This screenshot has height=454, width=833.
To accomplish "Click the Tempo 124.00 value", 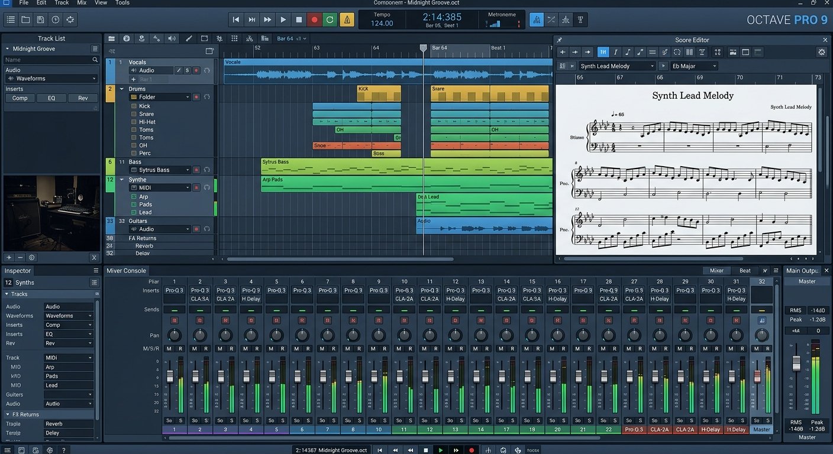I will pos(382,23).
